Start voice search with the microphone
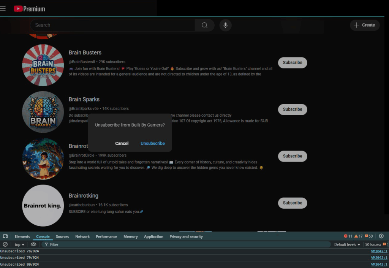This screenshot has width=389, height=268. point(226,25)
